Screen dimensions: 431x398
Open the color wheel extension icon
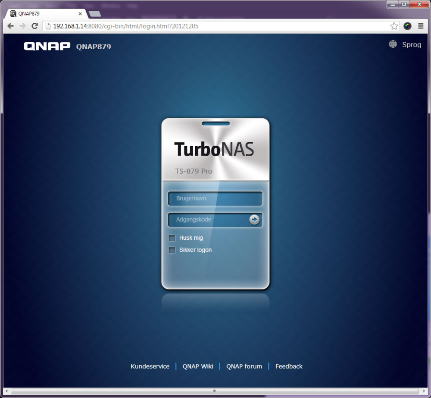[407, 26]
